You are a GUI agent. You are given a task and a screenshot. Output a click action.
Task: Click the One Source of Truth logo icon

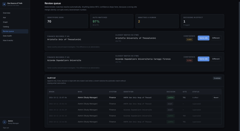(x=4, y=4)
